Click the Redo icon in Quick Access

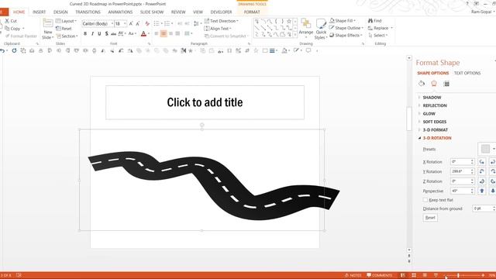[14, 50]
